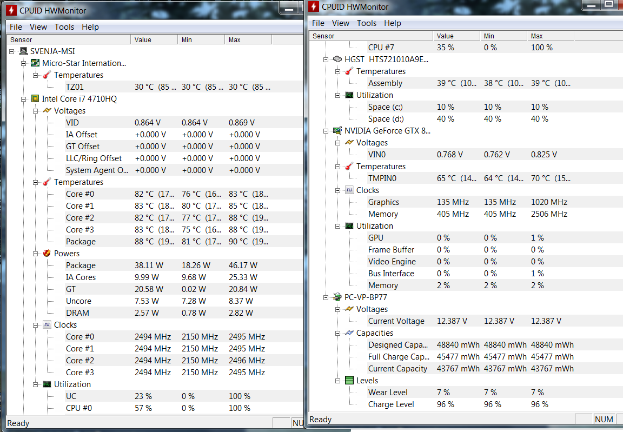
Task: Click the thermometer icon under HGST drive
Action: (x=349, y=71)
